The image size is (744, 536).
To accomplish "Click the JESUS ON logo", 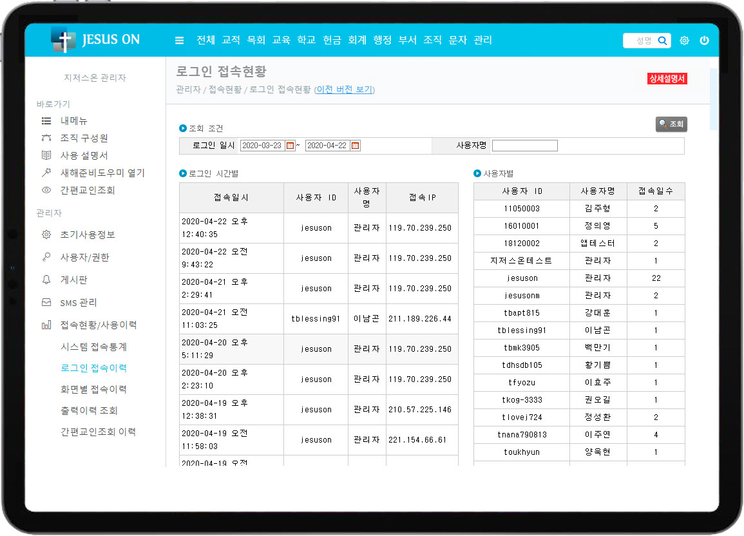I will tap(95, 40).
